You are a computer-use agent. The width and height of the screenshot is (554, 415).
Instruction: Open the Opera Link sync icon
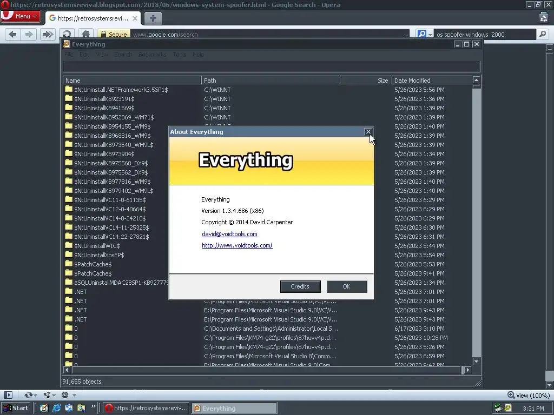(x=28, y=395)
